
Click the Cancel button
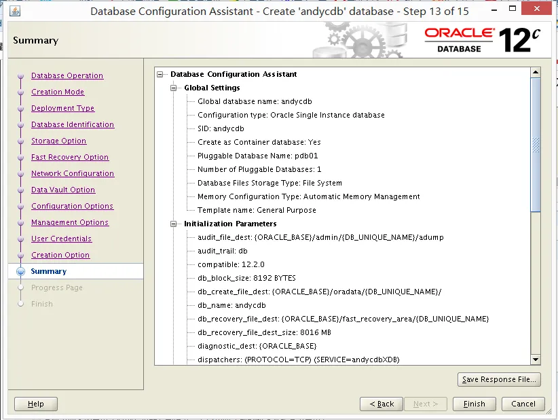(523, 404)
